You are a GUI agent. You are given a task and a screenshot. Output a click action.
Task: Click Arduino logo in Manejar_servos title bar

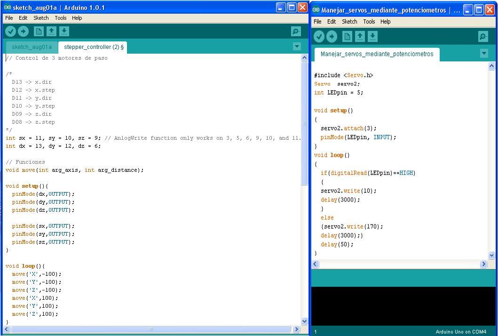coord(316,10)
